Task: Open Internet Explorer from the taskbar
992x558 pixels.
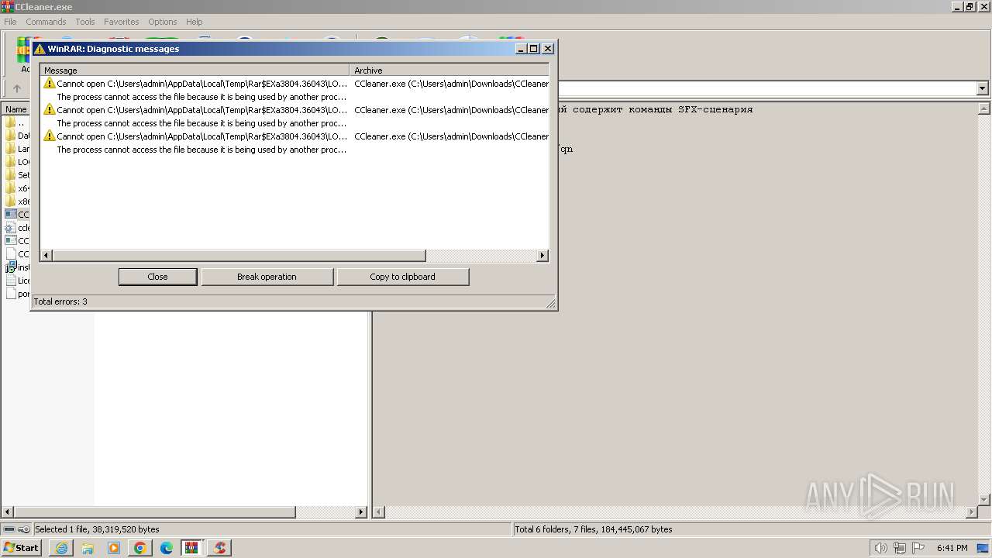Action: (61, 548)
